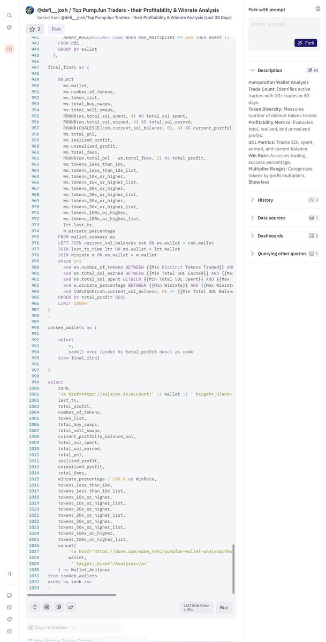Click the dark Fork button with wand
The width and height of the screenshot is (326, 642).
(306, 42)
